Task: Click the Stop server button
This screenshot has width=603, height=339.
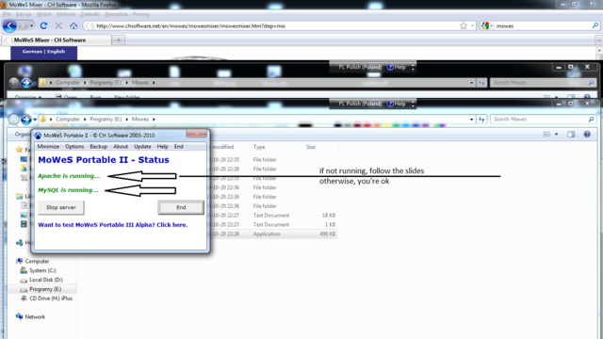Action: [61, 207]
